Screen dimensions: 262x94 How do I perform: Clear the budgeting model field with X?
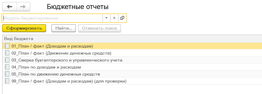tap(114, 18)
